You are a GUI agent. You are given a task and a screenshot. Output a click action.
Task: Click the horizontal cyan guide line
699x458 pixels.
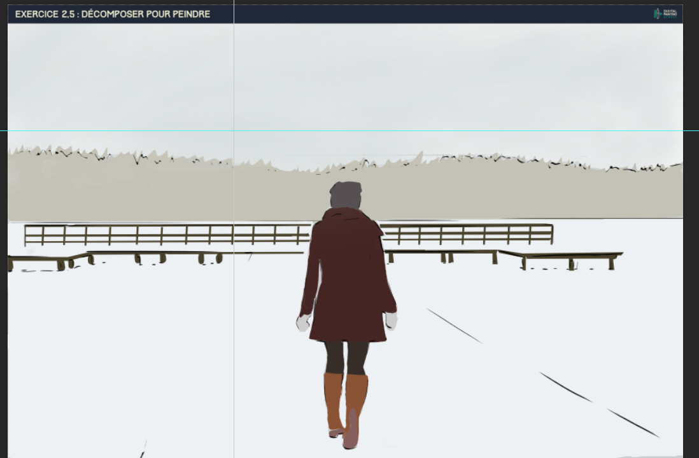click(446, 130)
